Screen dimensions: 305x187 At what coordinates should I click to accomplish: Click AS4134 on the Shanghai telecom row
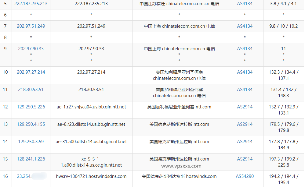click(244, 26)
